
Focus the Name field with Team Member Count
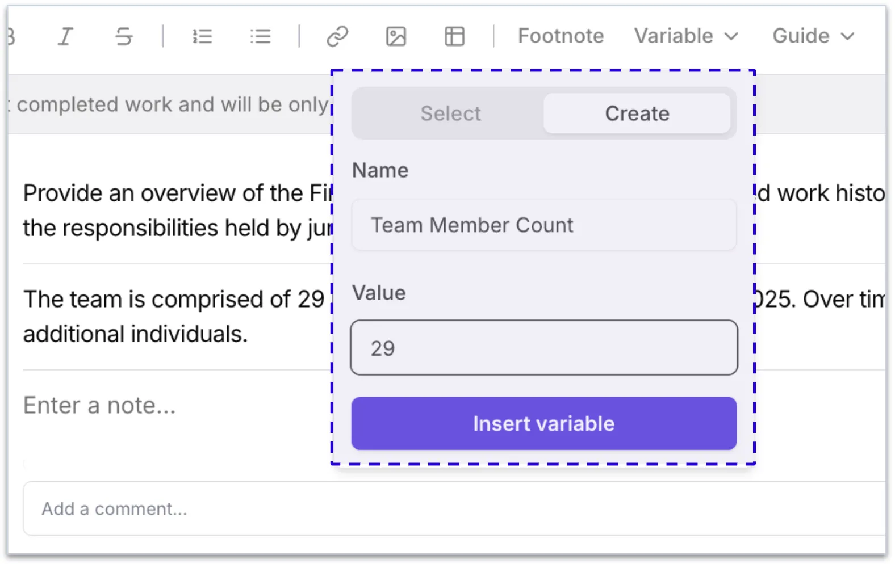544,225
